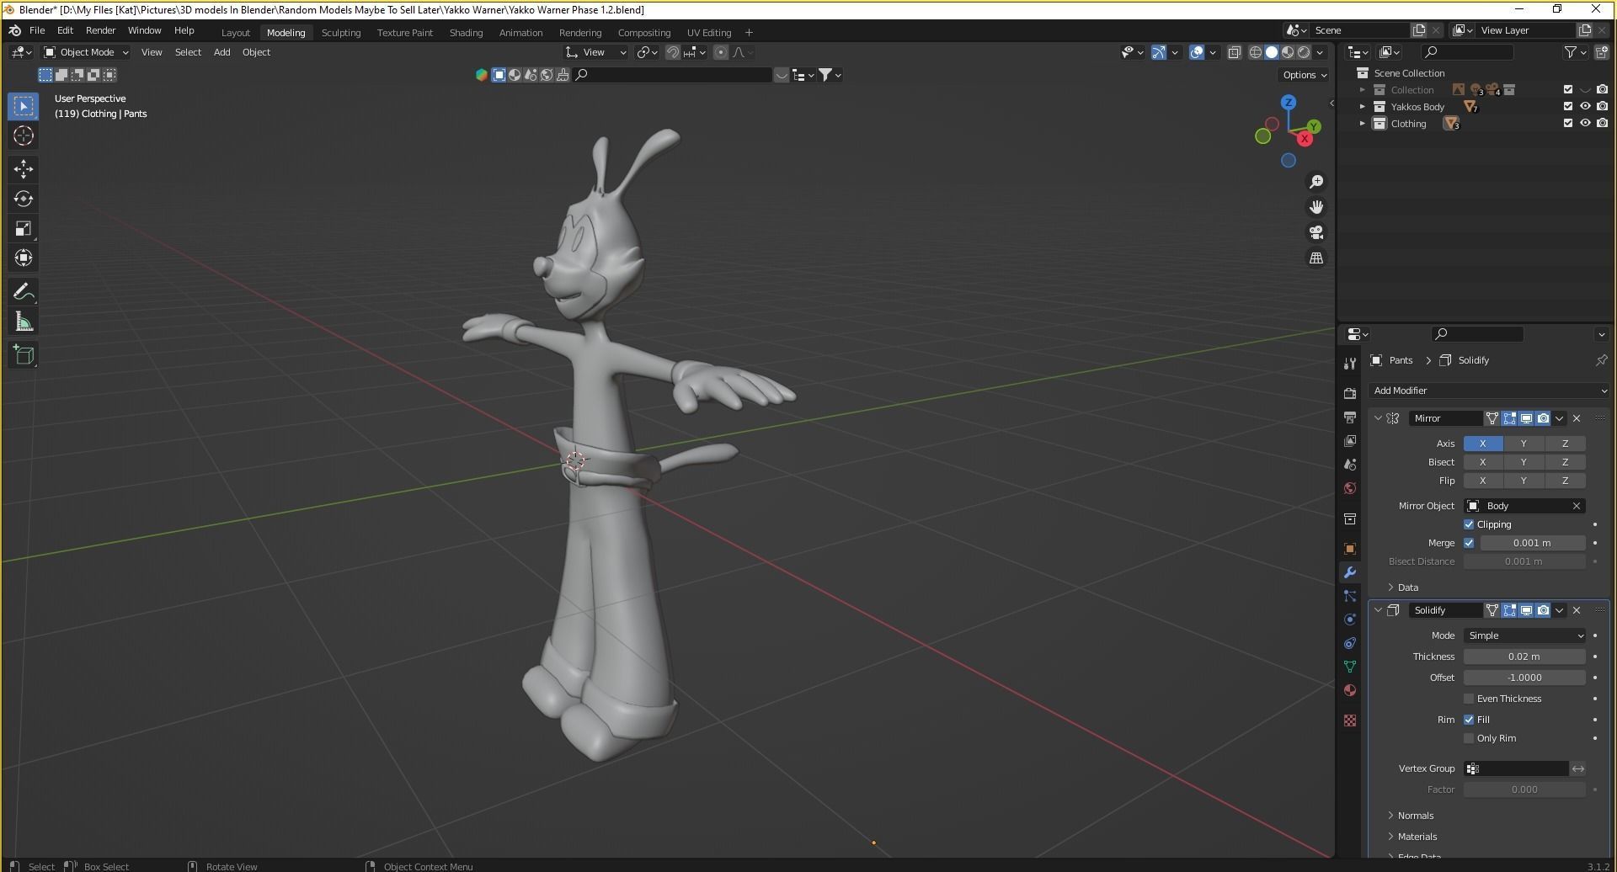
Task: Adjust Merge distance value field
Action: click(1532, 543)
